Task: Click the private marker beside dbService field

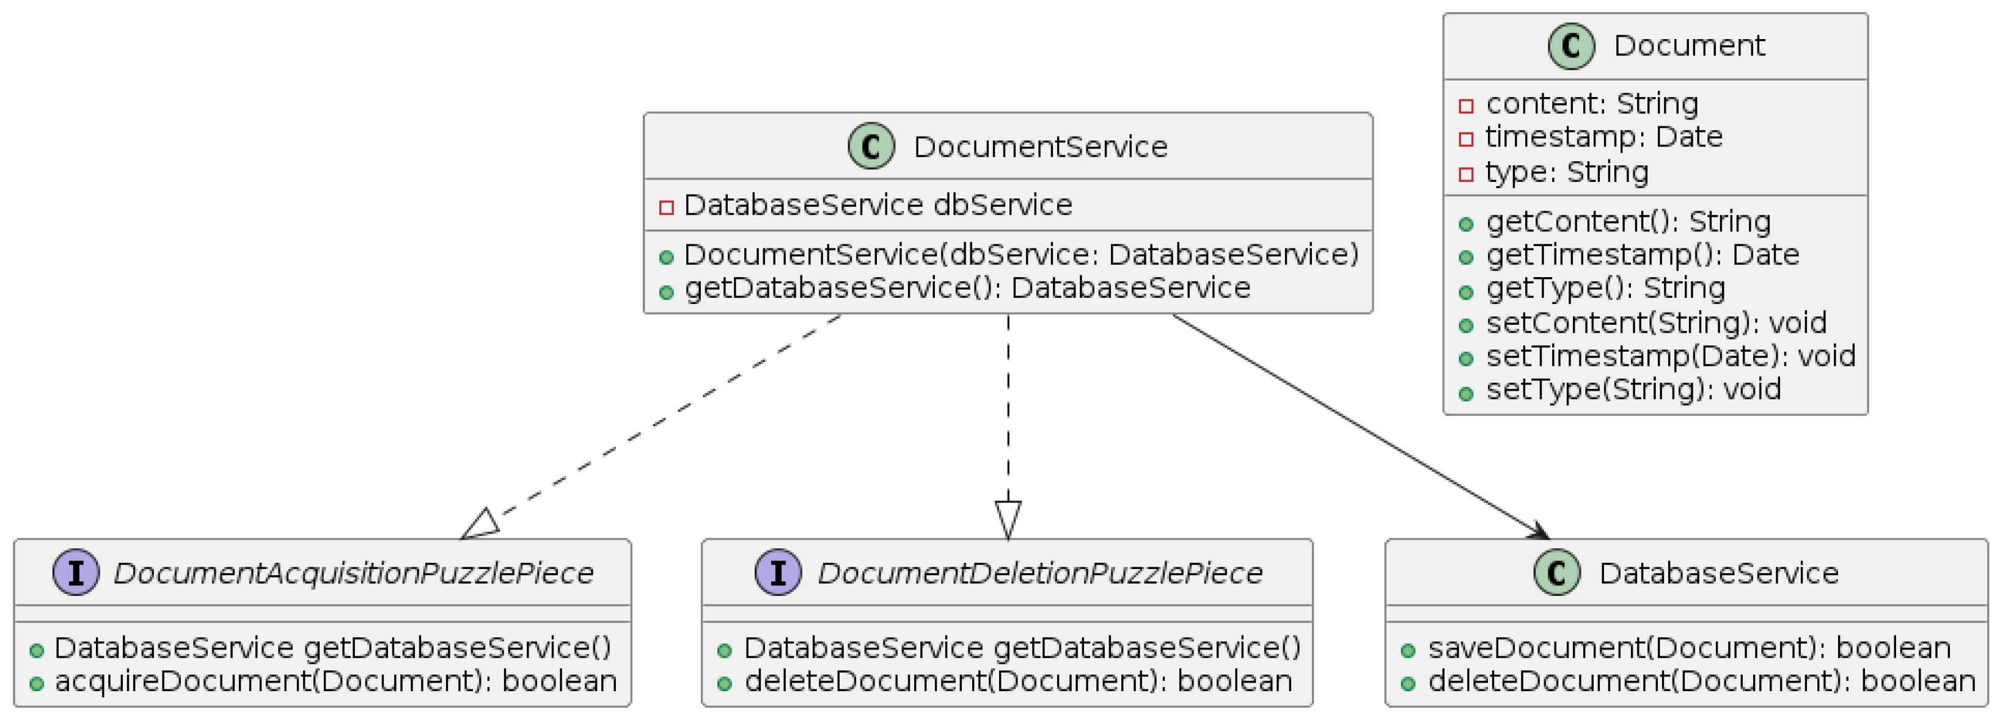Action: click(665, 207)
